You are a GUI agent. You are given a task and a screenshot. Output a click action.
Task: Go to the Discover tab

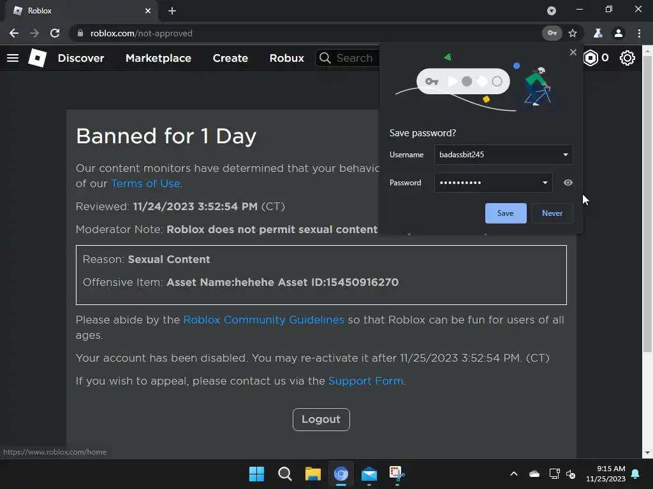[x=81, y=58]
